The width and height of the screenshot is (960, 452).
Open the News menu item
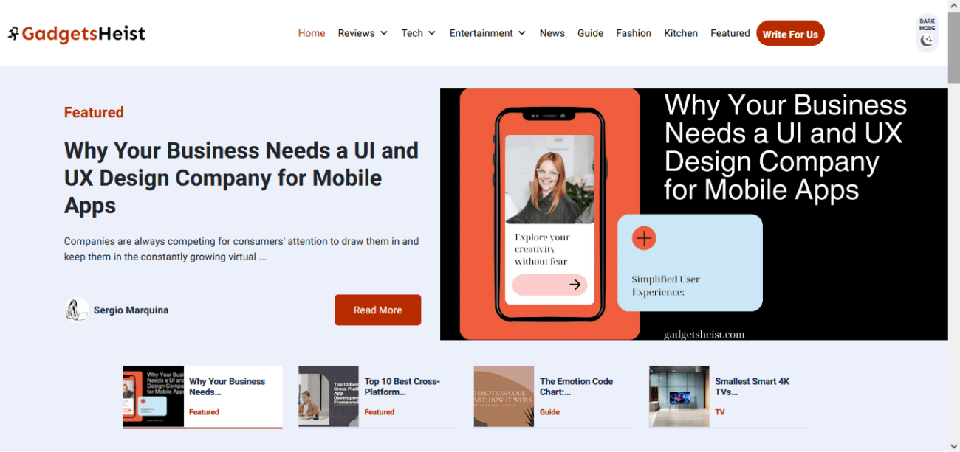(x=552, y=33)
